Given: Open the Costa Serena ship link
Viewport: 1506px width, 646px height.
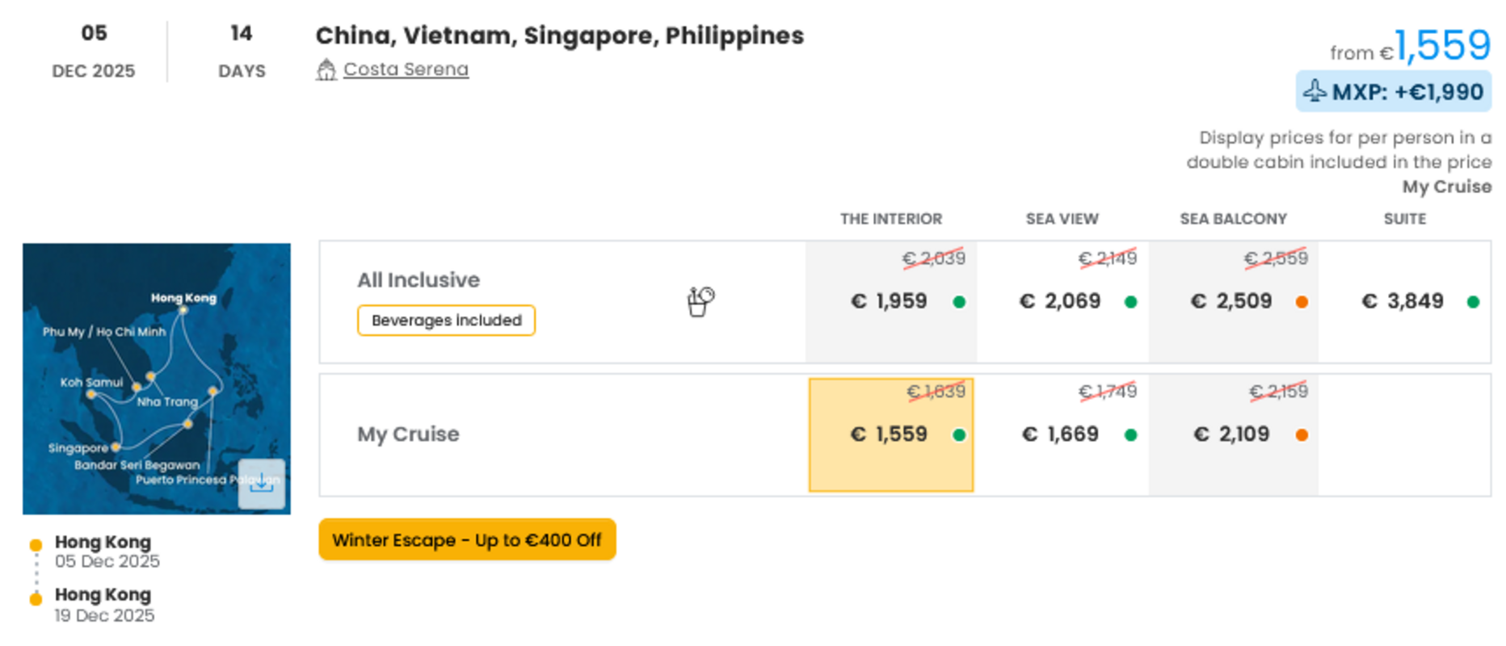Looking at the screenshot, I should 406,69.
